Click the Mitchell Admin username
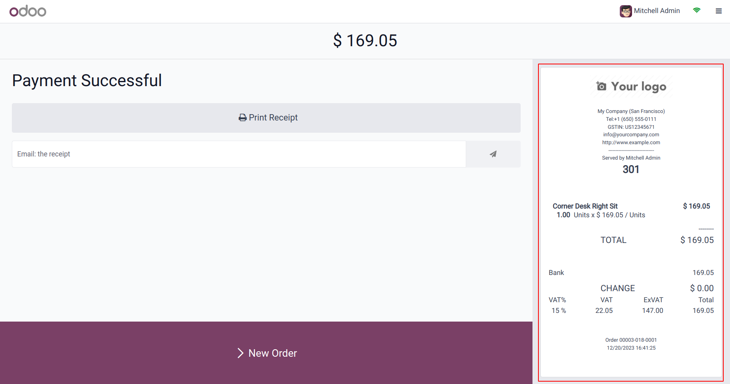This screenshot has height=384, width=730. coord(657,11)
